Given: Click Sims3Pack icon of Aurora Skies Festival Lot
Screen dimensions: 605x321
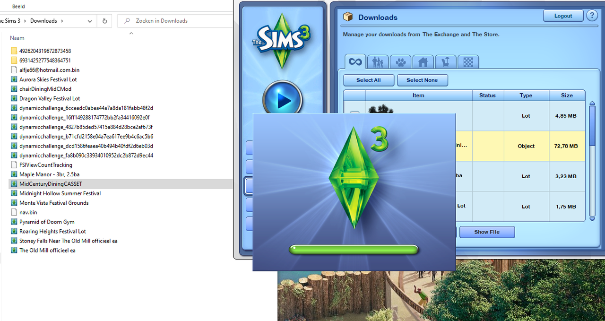Looking at the screenshot, I should pyautogui.click(x=14, y=79).
